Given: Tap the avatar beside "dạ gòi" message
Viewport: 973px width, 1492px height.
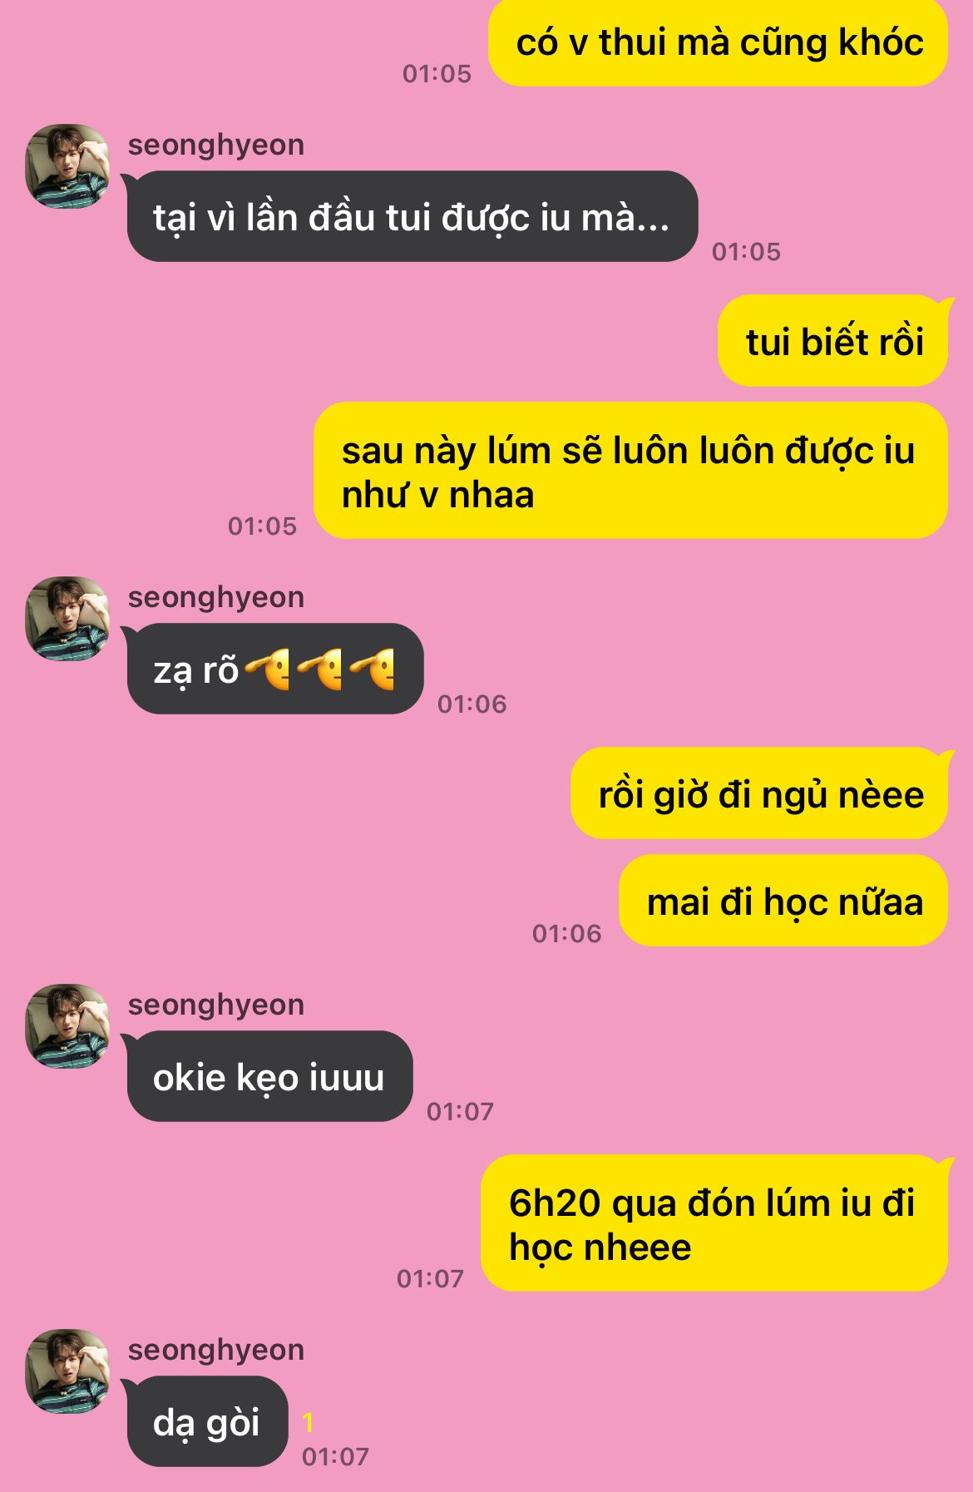Looking at the screenshot, I should coord(68,1371).
